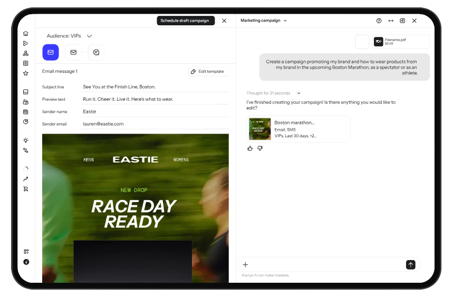Open Flows node icon in sidebar
Screen dimensions: 453x297
click(x=26, y=53)
